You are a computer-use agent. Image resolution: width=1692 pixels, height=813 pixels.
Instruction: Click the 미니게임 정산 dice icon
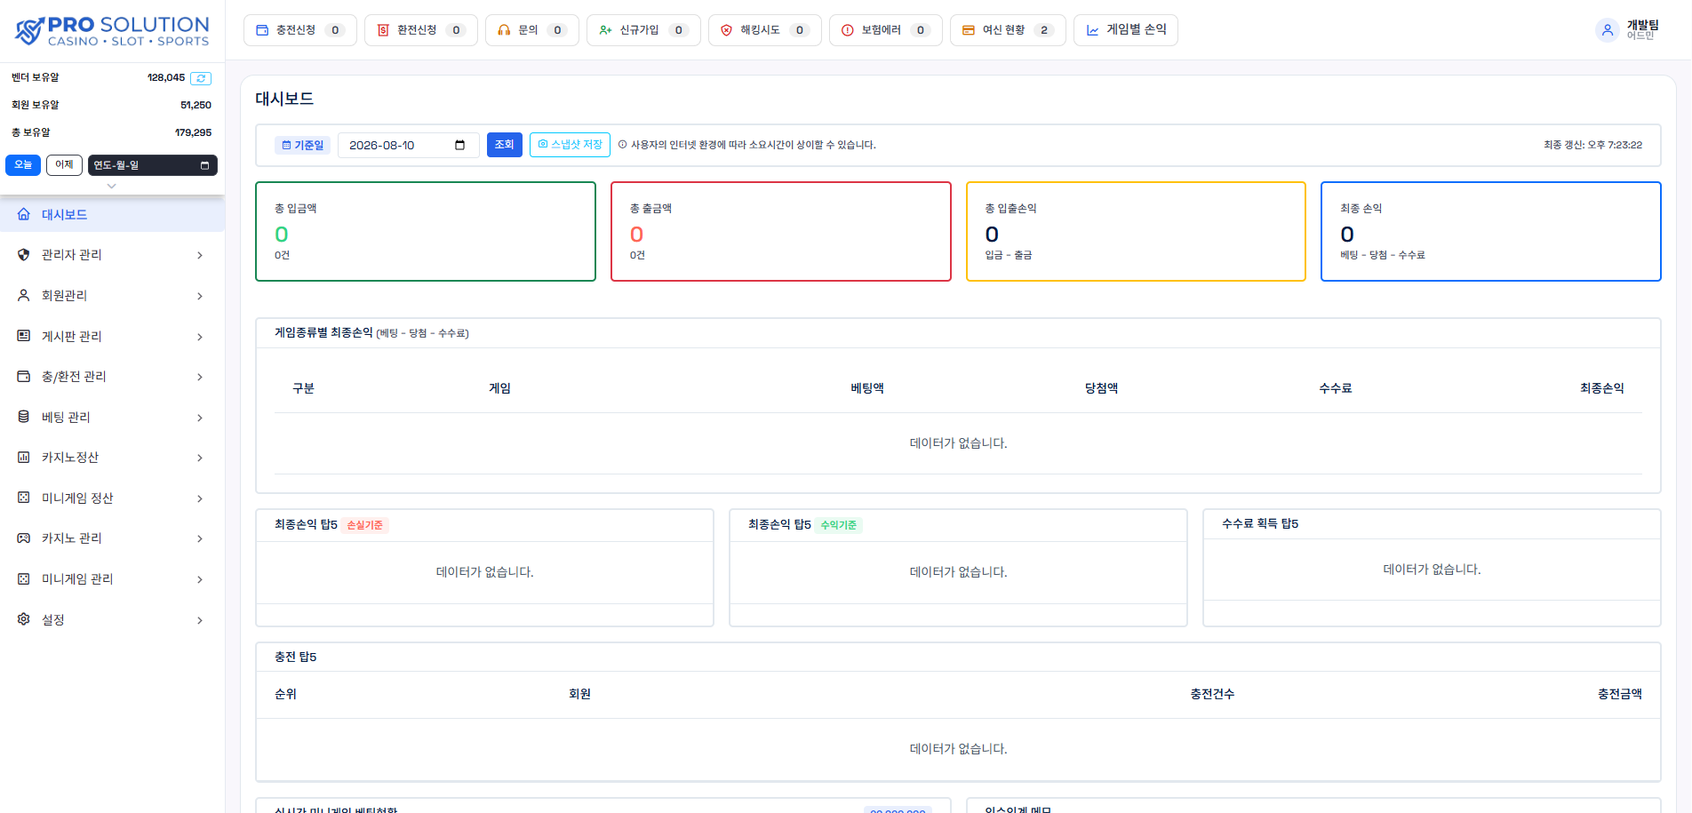click(x=24, y=498)
